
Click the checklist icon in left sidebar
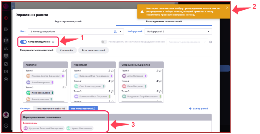tap(6, 64)
